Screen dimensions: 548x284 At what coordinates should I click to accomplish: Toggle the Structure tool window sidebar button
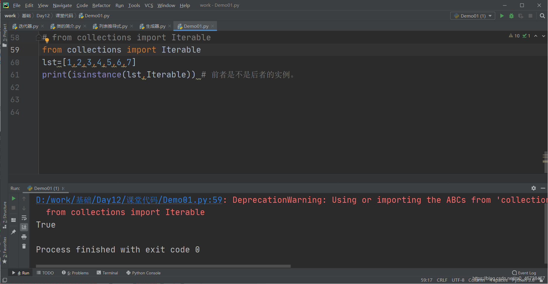(4, 215)
